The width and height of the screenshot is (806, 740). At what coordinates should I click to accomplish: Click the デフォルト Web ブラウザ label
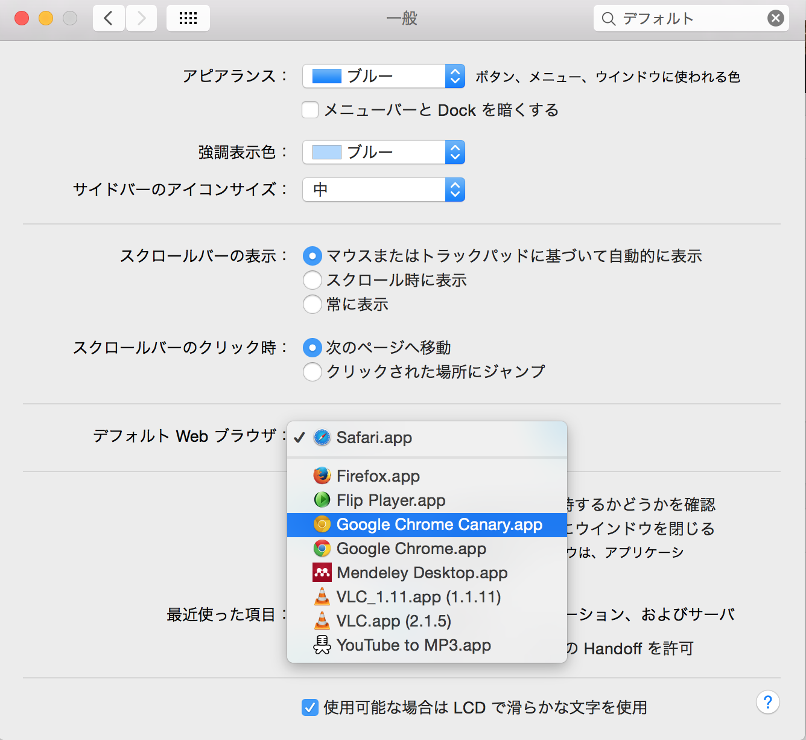191,436
